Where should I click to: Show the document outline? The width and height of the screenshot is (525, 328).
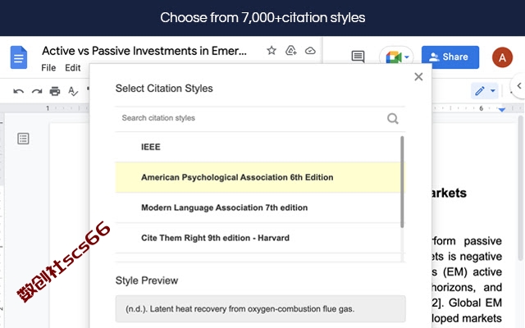[23, 139]
